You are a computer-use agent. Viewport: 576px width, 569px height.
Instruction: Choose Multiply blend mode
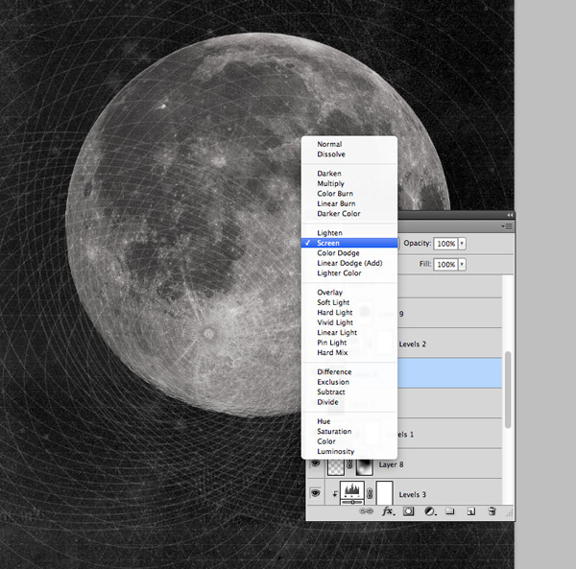pyautogui.click(x=330, y=183)
